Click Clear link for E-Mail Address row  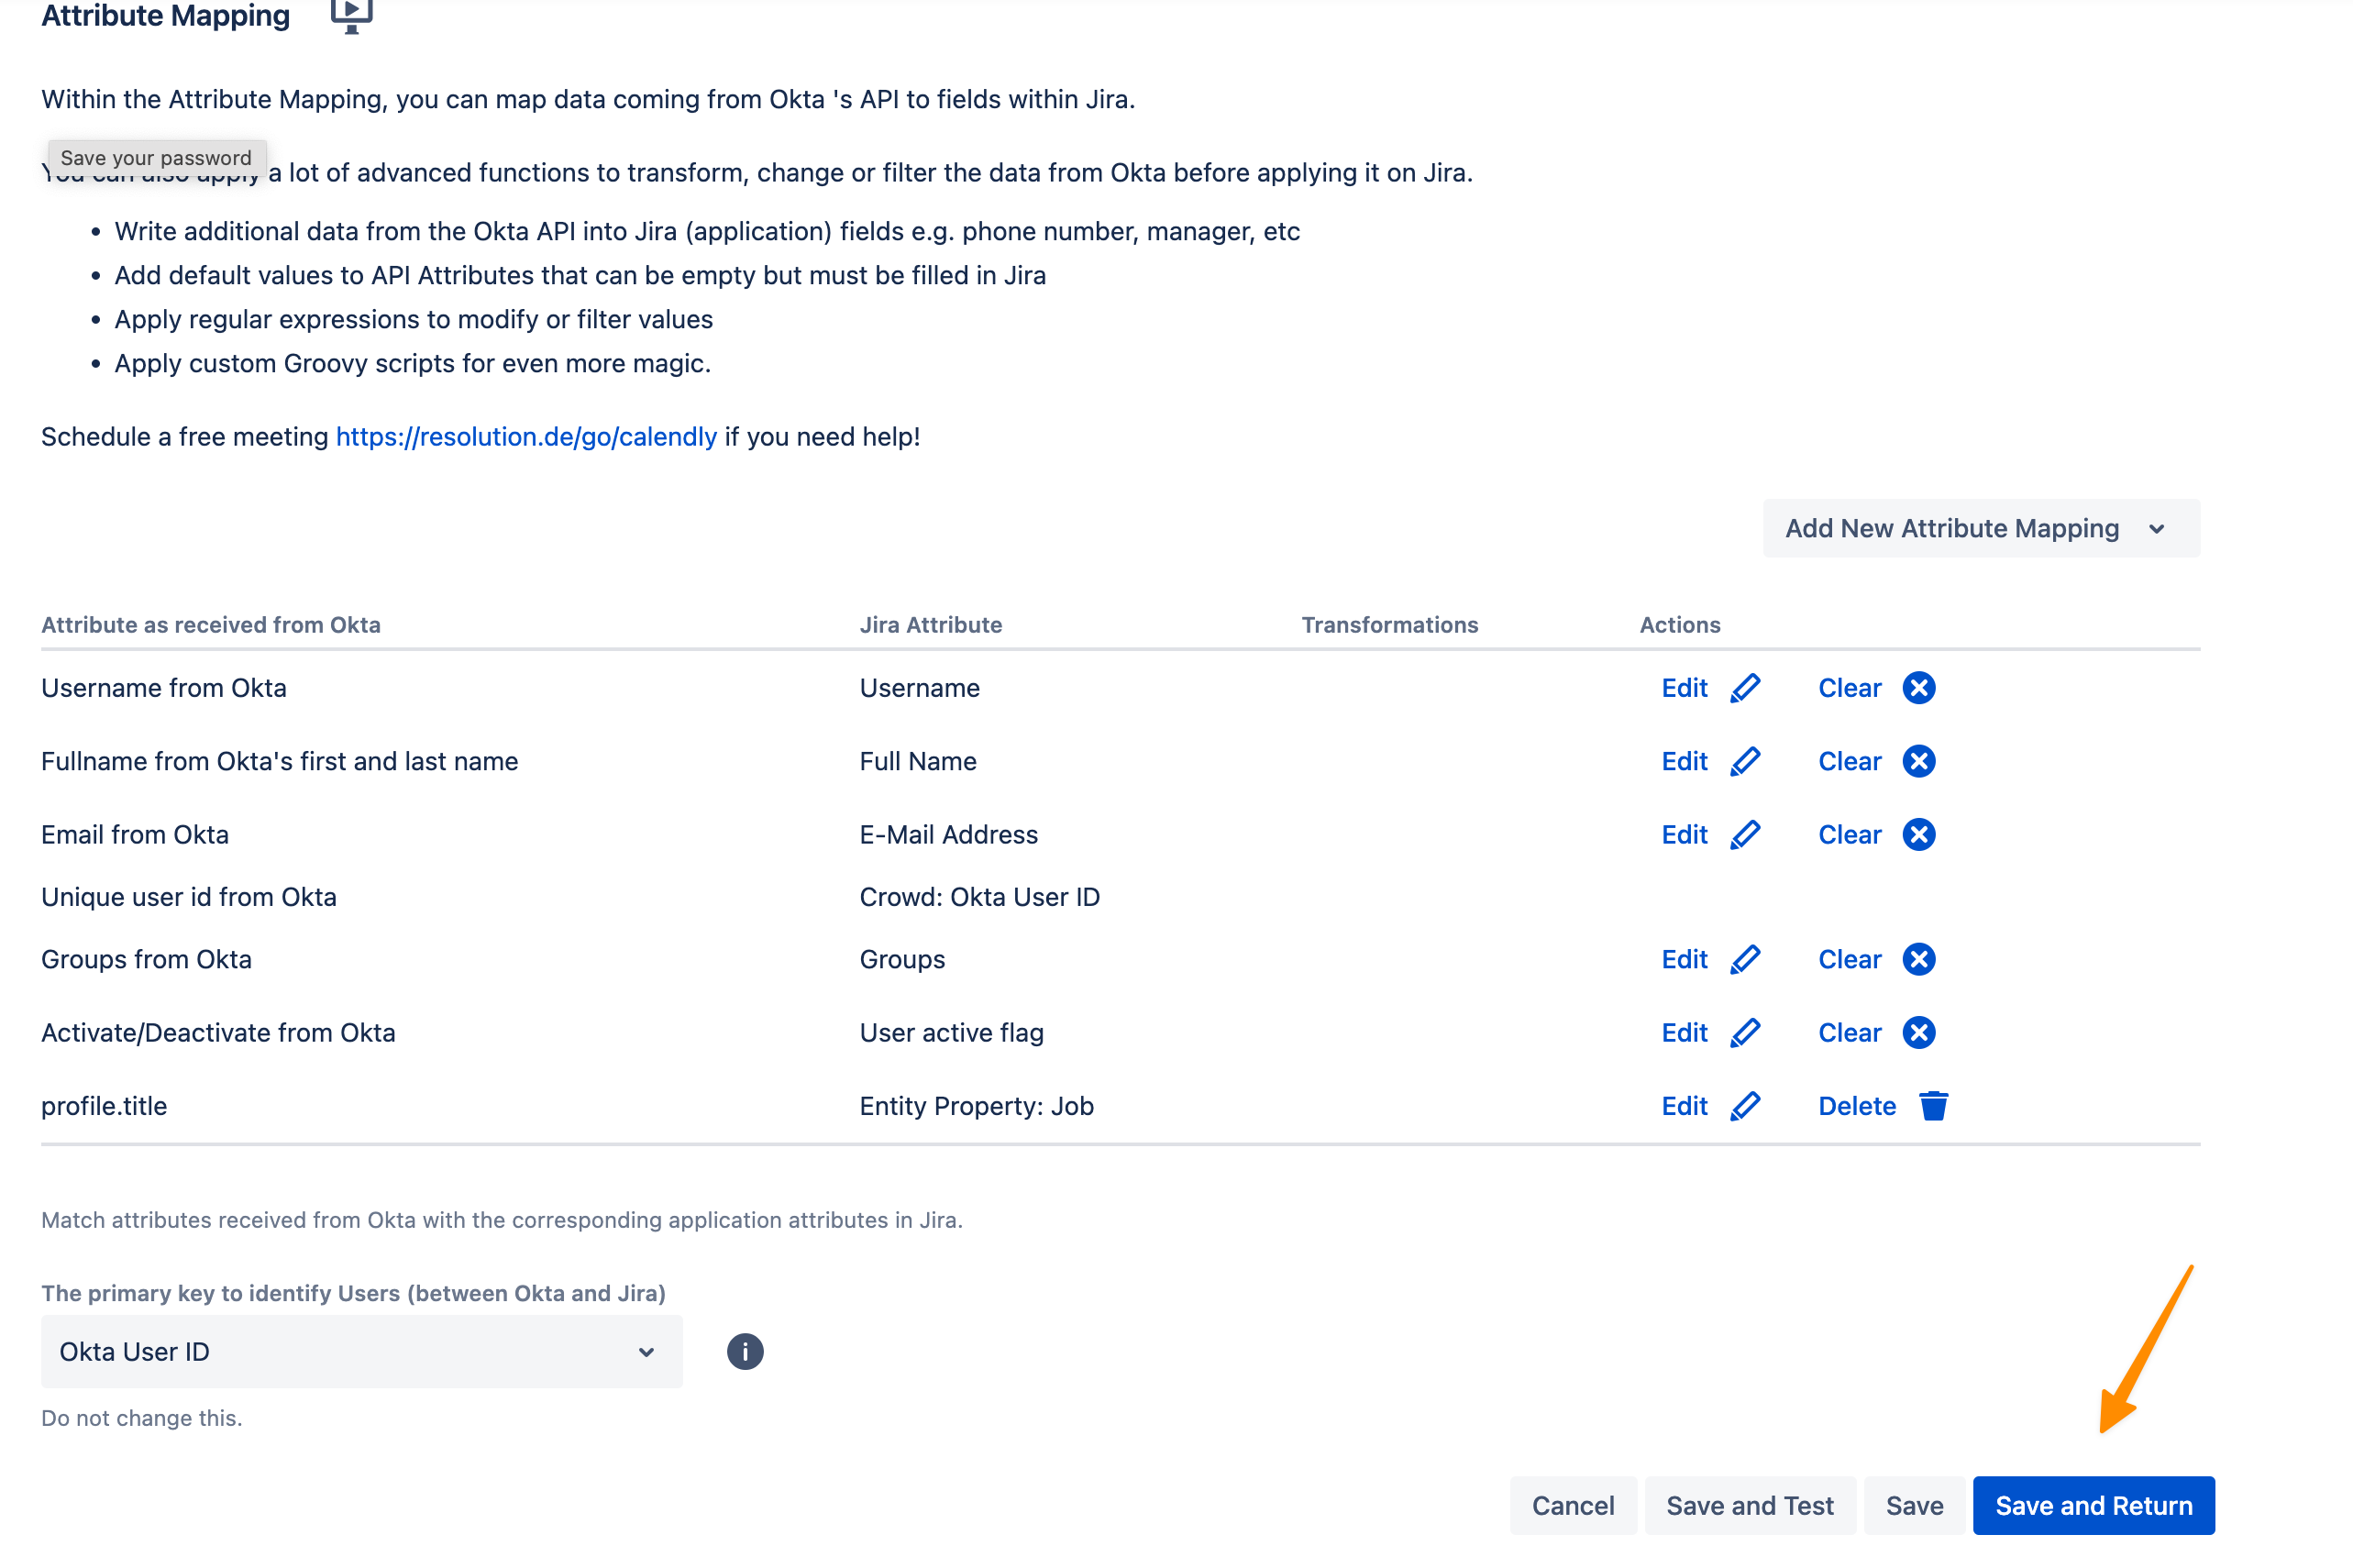tap(1848, 834)
